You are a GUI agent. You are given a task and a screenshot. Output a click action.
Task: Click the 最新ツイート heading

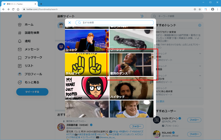[66, 16]
